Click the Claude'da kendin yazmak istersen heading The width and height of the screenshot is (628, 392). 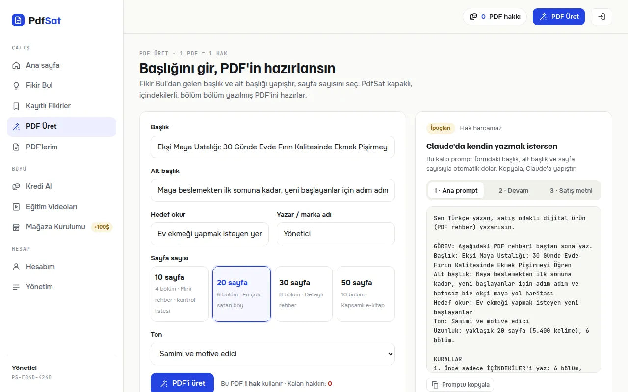(x=492, y=146)
